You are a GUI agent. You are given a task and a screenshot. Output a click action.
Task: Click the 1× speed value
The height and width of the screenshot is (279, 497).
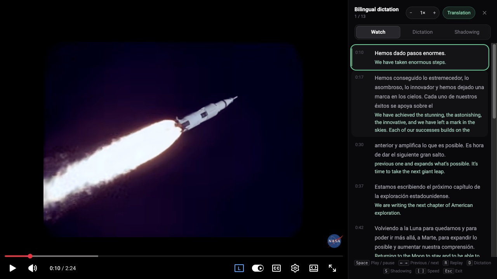pos(423,13)
